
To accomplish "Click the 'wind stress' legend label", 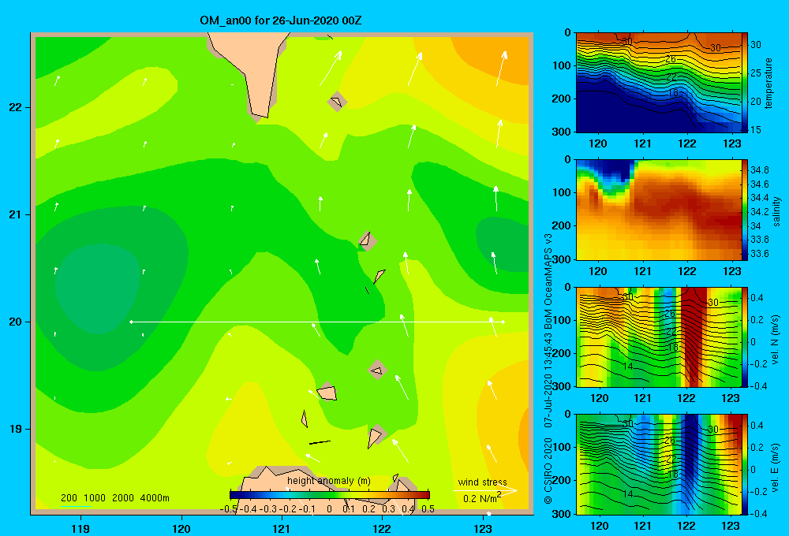I will tap(482, 482).
